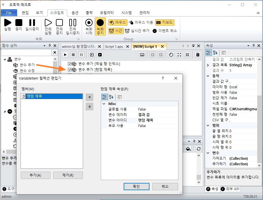
Task: Click the script toolbar stop button
Action: [x=73, y=55]
